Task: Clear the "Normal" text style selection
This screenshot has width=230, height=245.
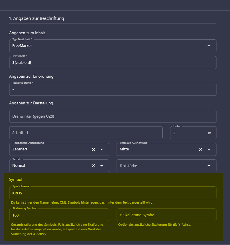Action: point(93,166)
